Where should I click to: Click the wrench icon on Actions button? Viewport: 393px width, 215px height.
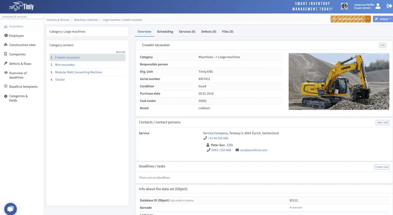pos(376,19)
